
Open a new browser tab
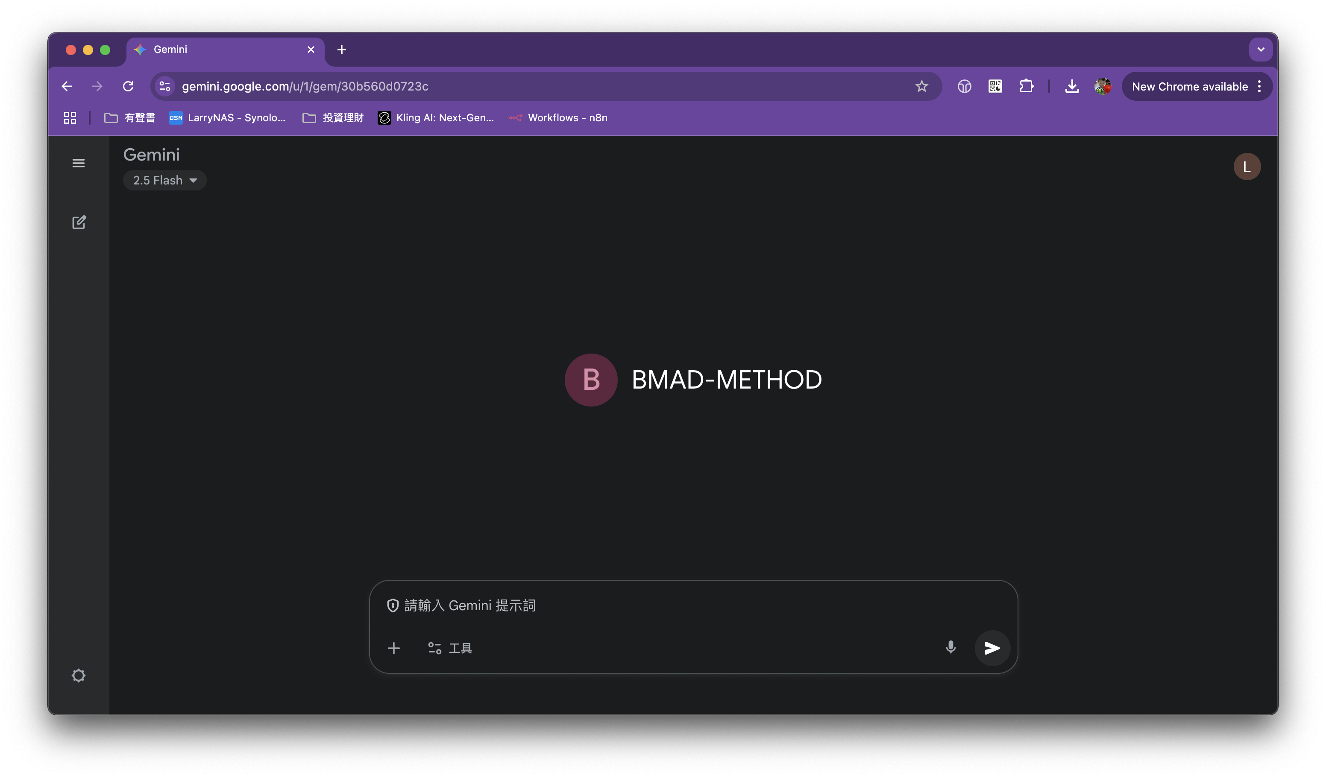[x=341, y=50]
